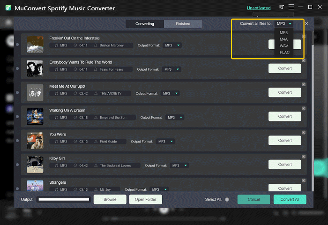Choose WAV in the format dropdown list
The width and height of the screenshot is (328, 225).
pyautogui.click(x=283, y=46)
